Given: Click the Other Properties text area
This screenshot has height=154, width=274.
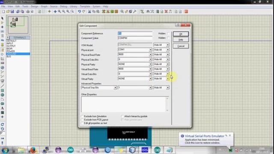Looking at the screenshot, I should coord(124,104).
